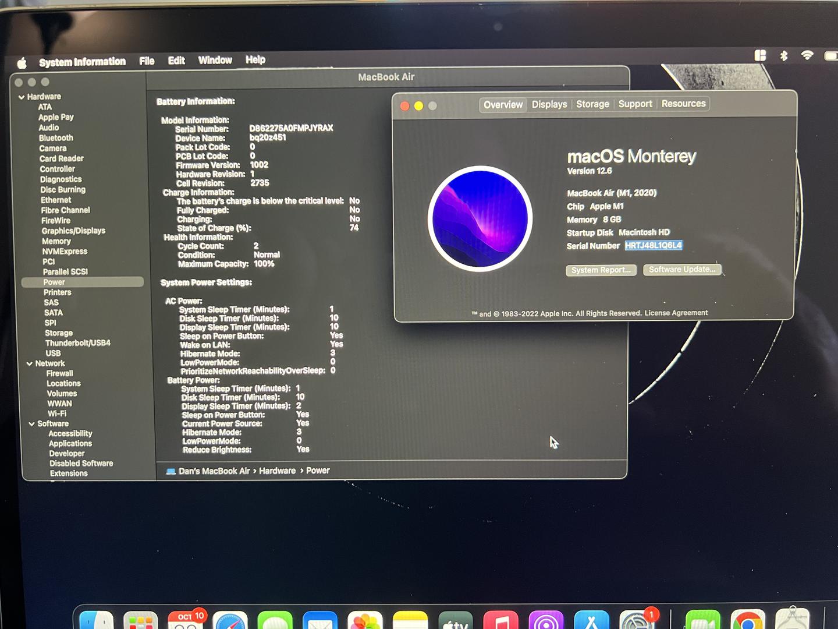Select Accessibility under Software
Image resolution: width=838 pixels, height=629 pixels.
point(70,434)
